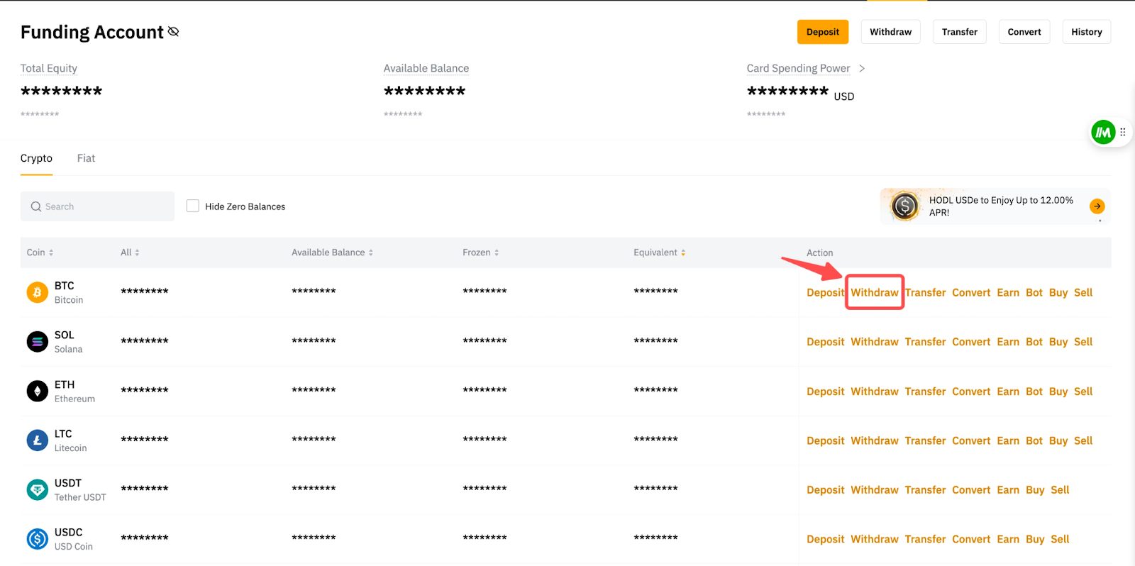The height and width of the screenshot is (566, 1135).
Task: Click the Bitcoin coin icon
Action: (37, 292)
